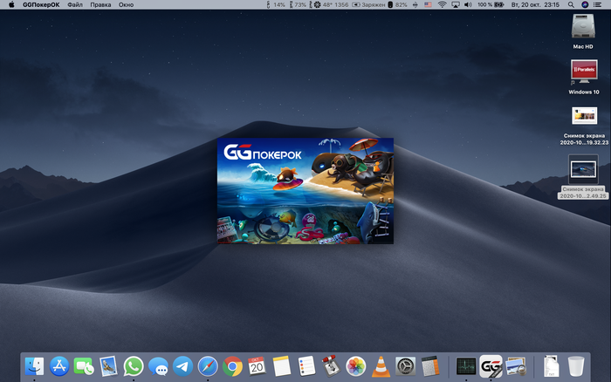The width and height of the screenshot is (611, 382).
Task: Open the Messages app in the Dock
Action: pos(158,366)
